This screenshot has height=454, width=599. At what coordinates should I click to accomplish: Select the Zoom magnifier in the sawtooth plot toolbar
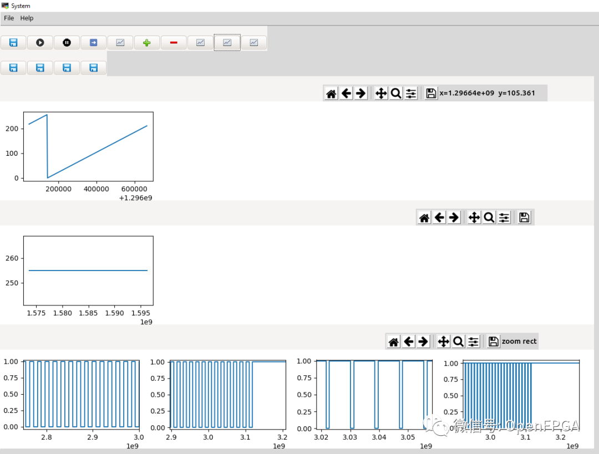[396, 93]
